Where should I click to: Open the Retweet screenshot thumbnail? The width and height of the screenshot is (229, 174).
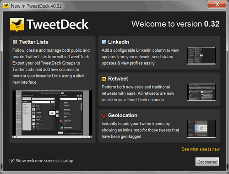click(202, 92)
